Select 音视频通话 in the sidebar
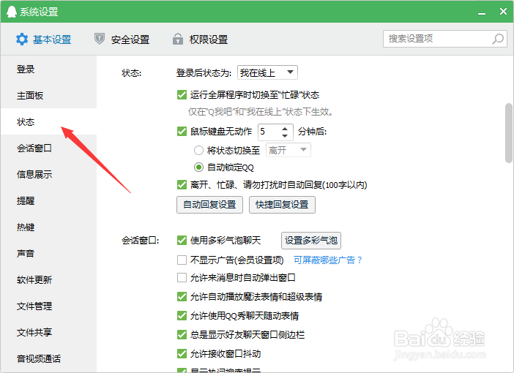The width and height of the screenshot is (514, 373). (x=48, y=358)
